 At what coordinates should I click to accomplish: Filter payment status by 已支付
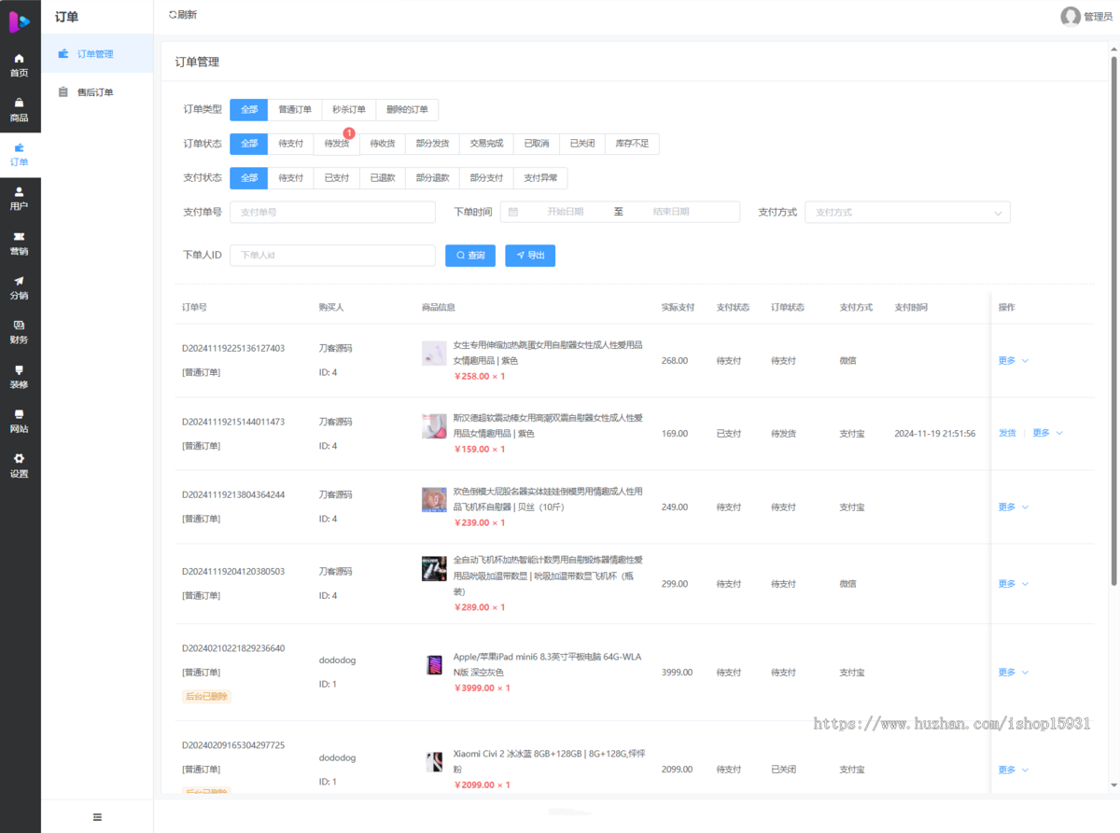coord(336,178)
